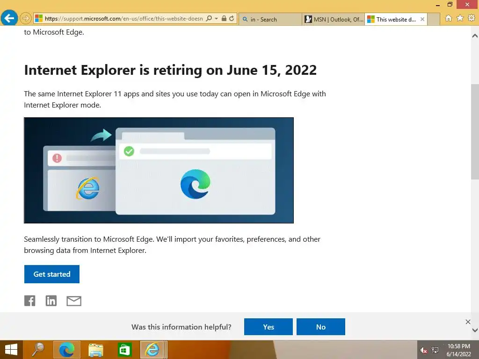The width and height of the screenshot is (479, 359).
Task: Click the browser Forward arrow button
Action: [26, 19]
